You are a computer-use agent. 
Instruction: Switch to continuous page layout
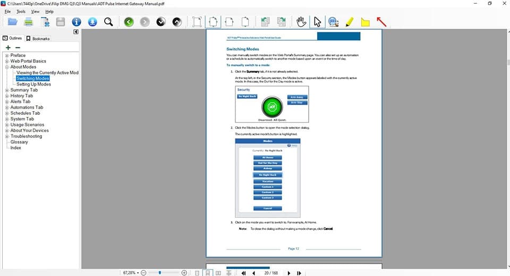(x=208, y=273)
